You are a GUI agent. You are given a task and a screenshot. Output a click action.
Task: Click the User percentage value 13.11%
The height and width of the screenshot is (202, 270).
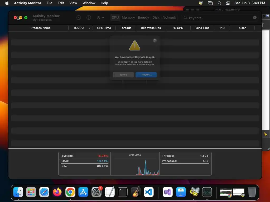(103, 161)
